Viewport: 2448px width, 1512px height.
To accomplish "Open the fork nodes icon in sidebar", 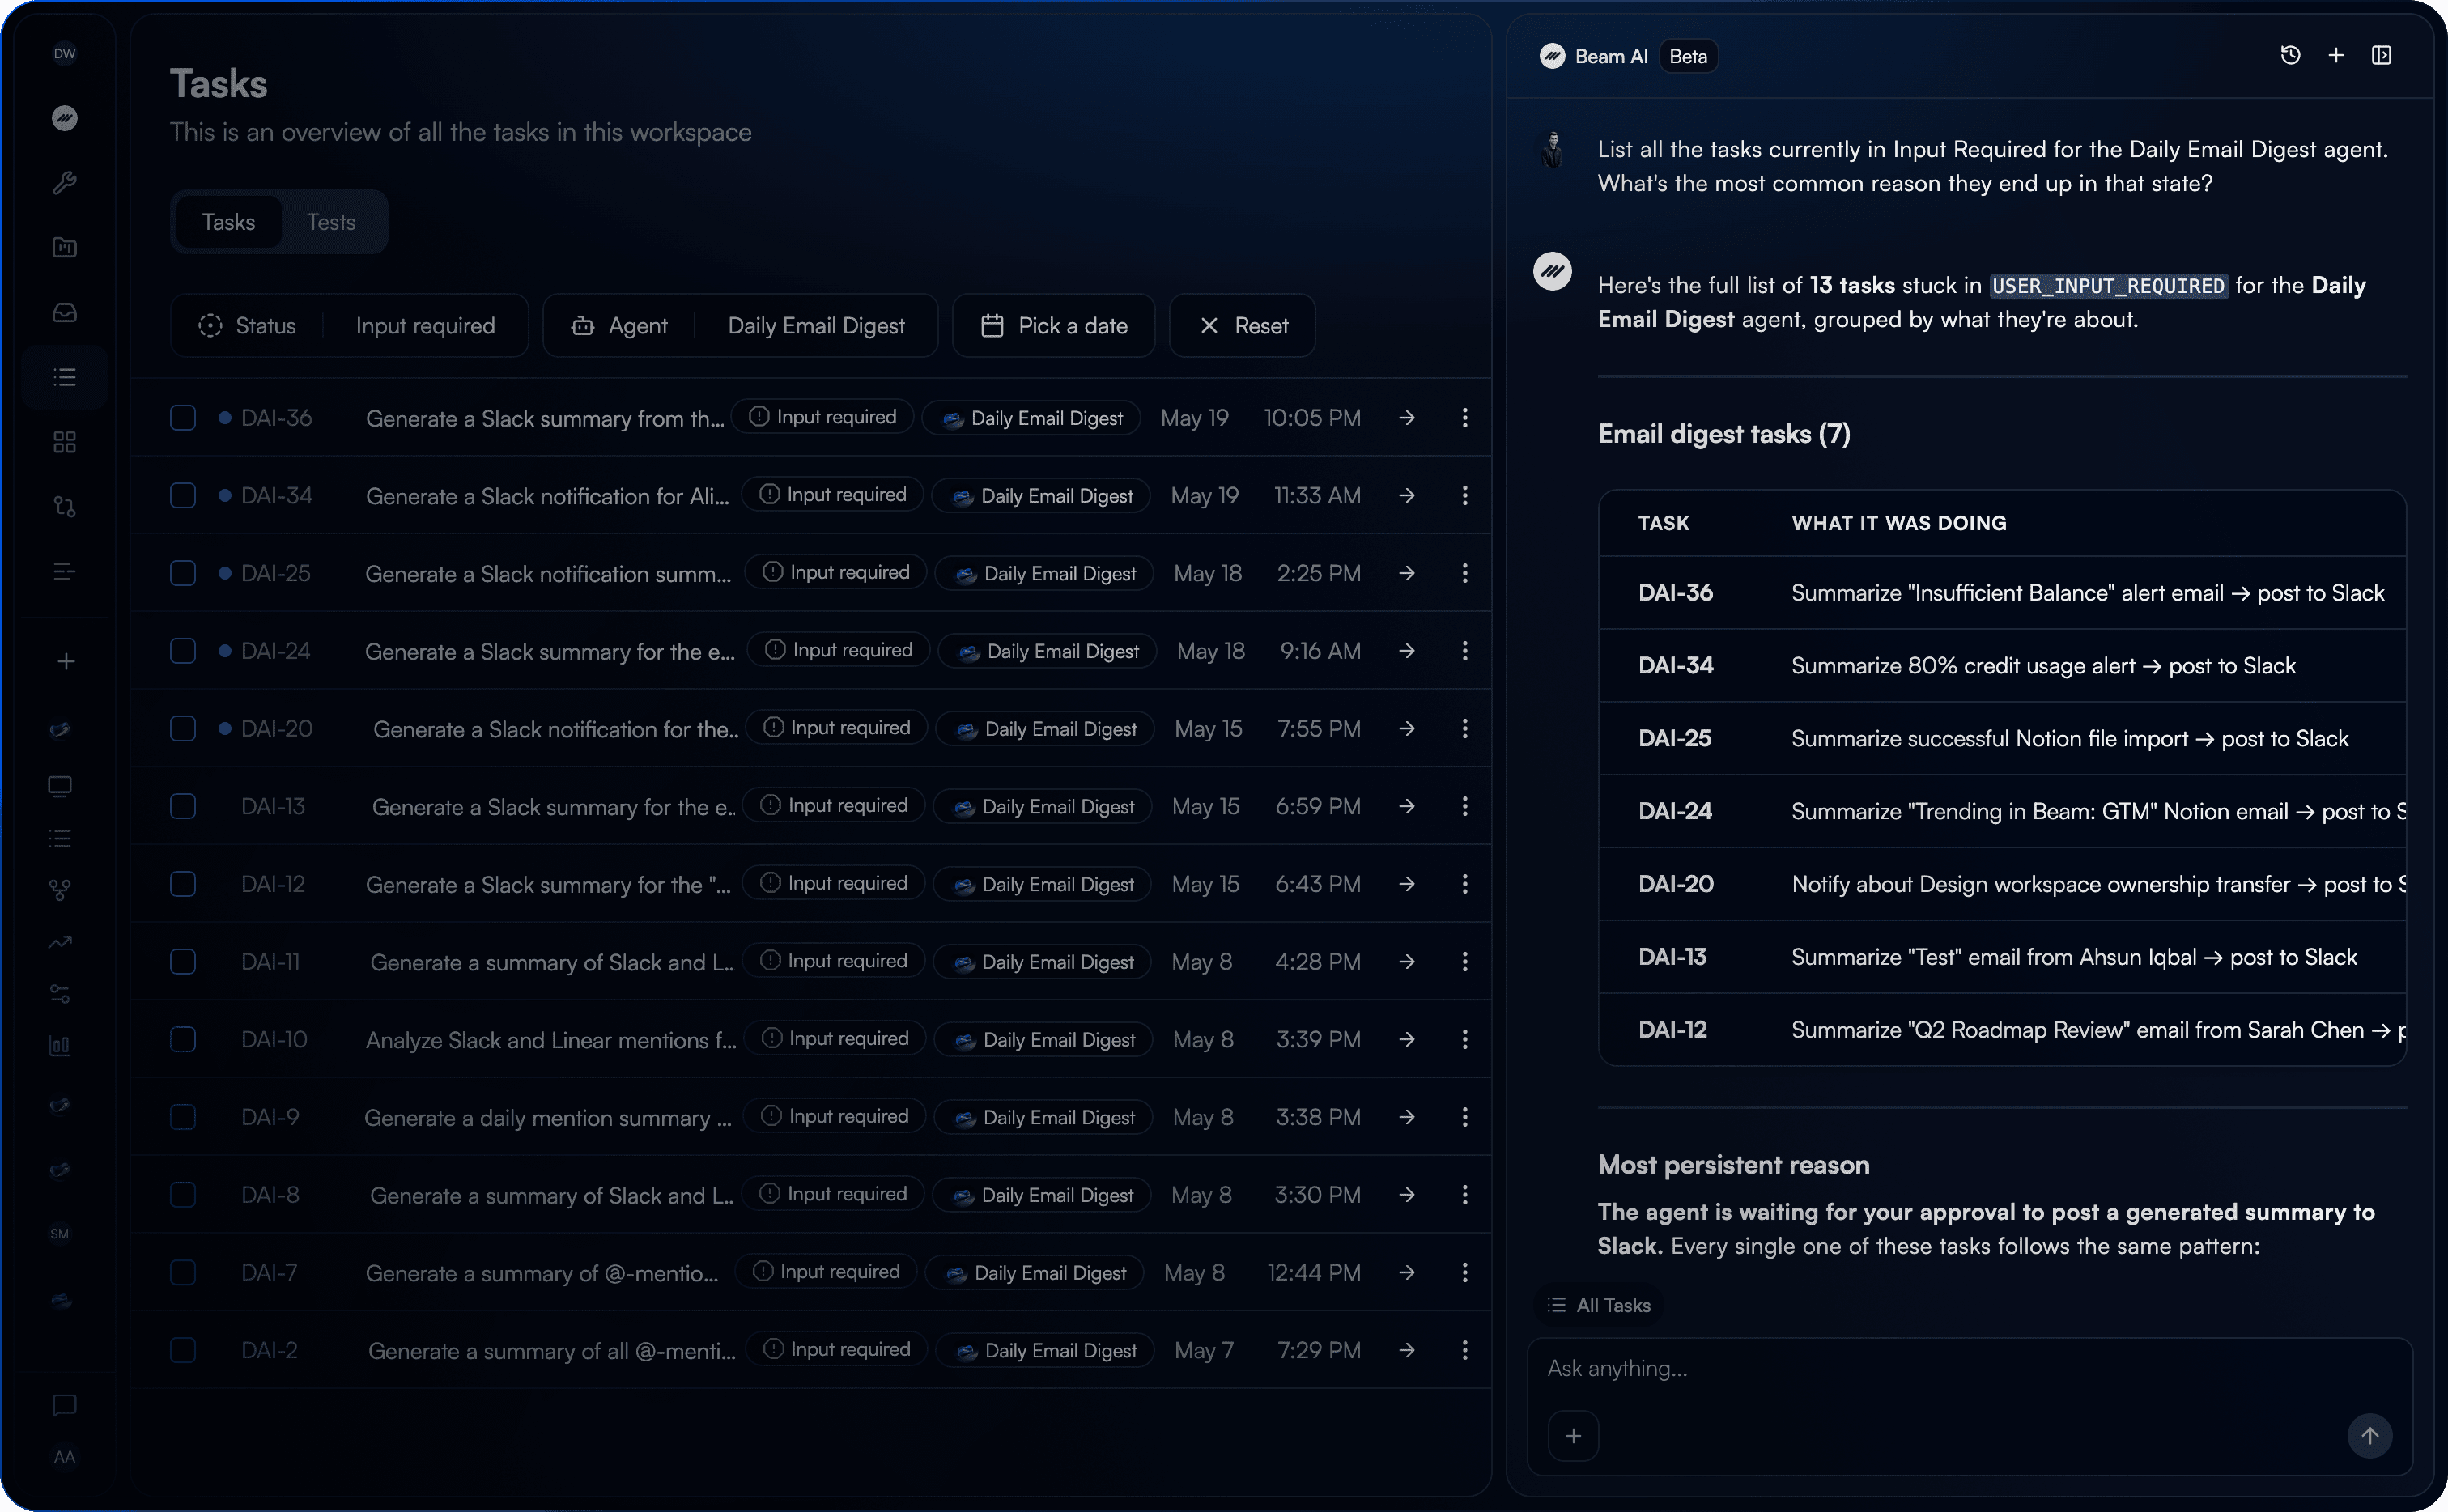I will pyautogui.click(x=60, y=889).
